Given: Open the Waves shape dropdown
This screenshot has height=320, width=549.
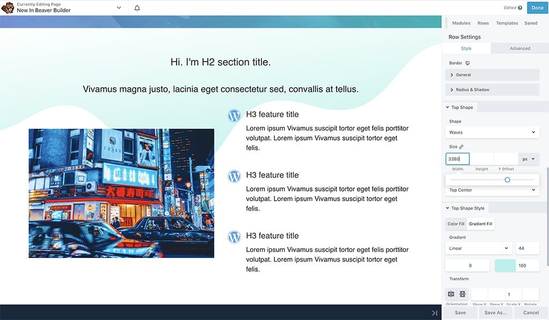Looking at the screenshot, I should (x=492, y=132).
